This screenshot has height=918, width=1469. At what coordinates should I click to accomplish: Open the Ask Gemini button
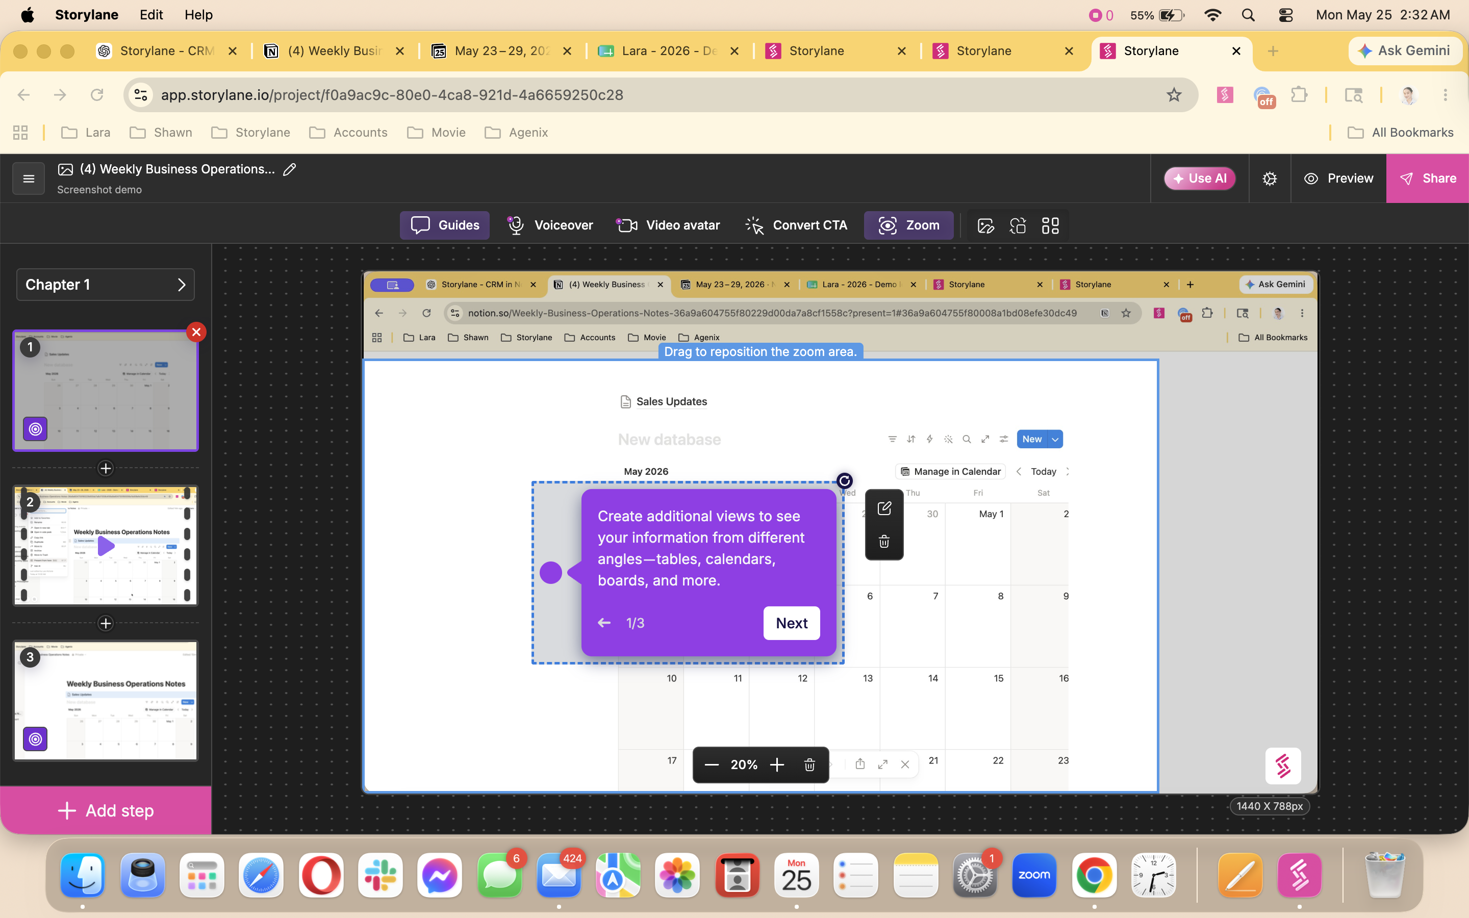(x=1405, y=51)
